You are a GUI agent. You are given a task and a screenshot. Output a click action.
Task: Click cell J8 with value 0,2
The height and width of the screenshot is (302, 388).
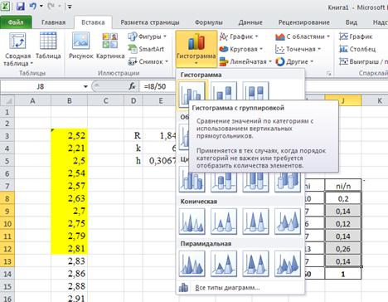pos(343,198)
